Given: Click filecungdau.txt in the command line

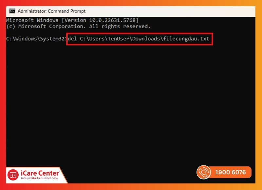Looking at the screenshot, I should (x=186, y=39).
